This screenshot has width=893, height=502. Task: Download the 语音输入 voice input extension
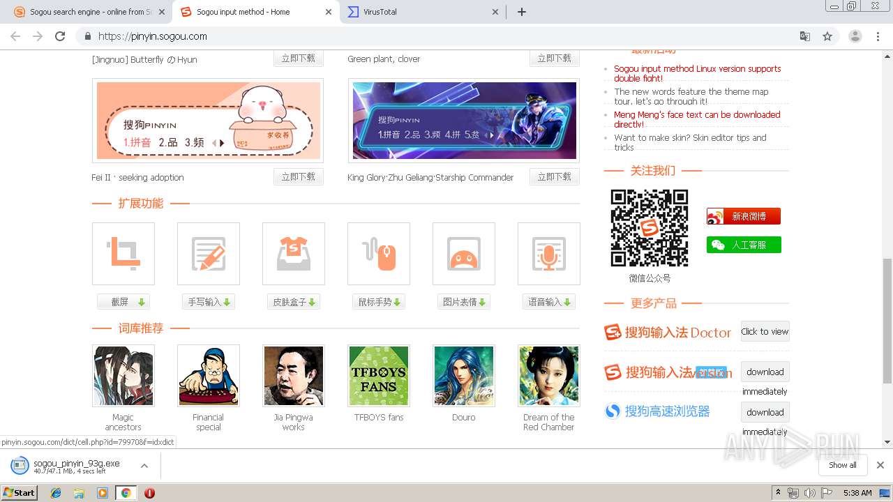(x=549, y=302)
